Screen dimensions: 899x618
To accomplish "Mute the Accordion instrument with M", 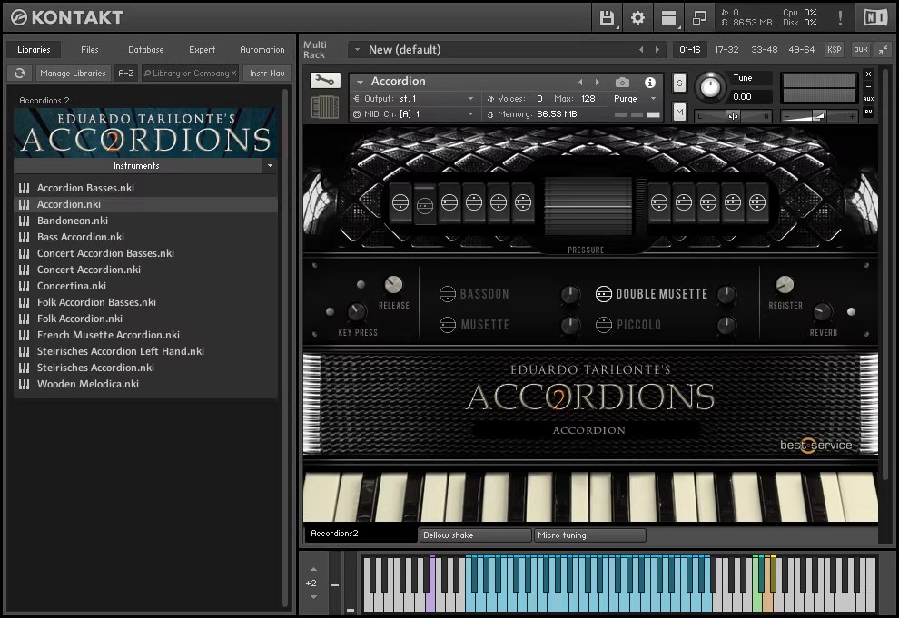I will [x=679, y=112].
